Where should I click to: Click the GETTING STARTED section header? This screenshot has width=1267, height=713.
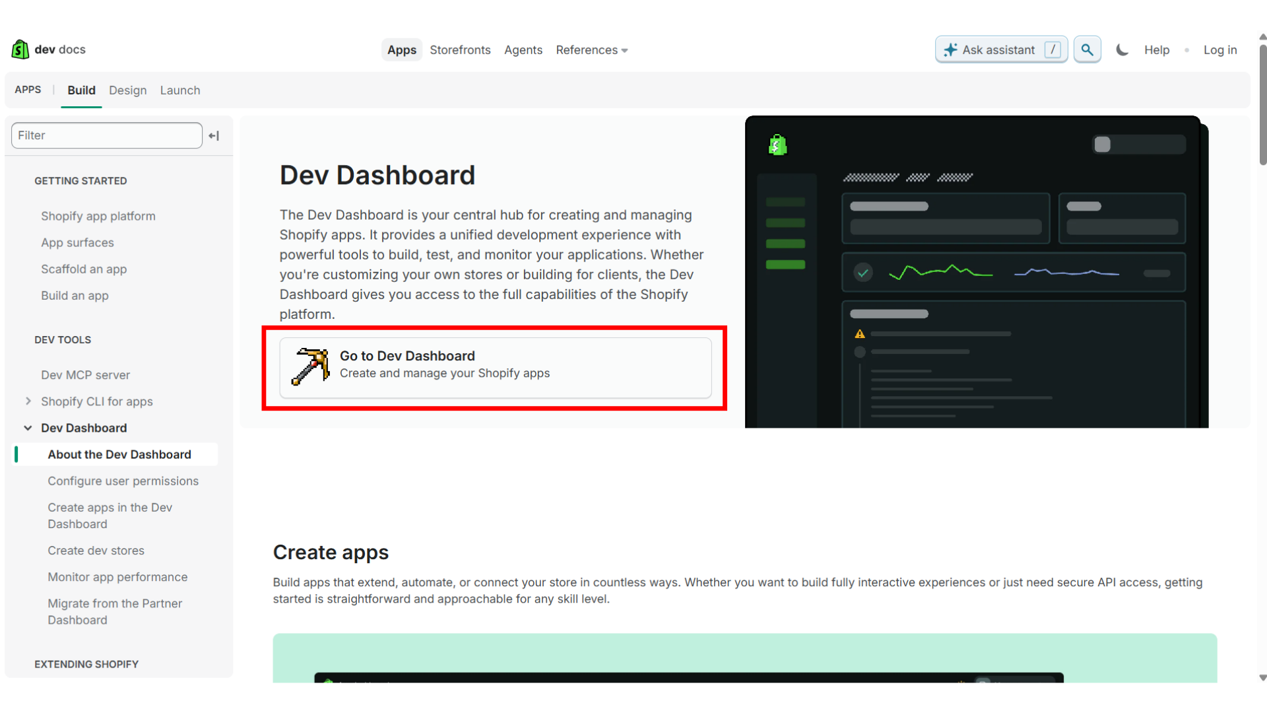click(x=81, y=181)
